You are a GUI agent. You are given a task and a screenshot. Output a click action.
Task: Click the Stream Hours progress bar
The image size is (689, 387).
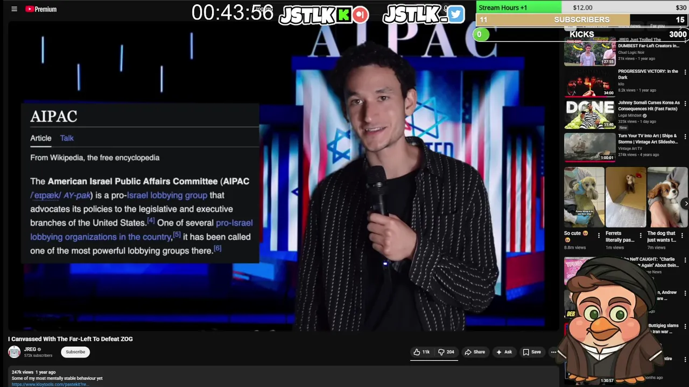(x=582, y=8)
